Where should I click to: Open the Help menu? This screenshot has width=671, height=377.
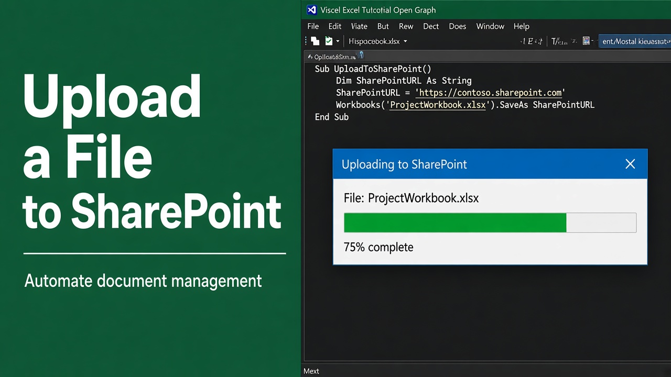click(522, 26)
